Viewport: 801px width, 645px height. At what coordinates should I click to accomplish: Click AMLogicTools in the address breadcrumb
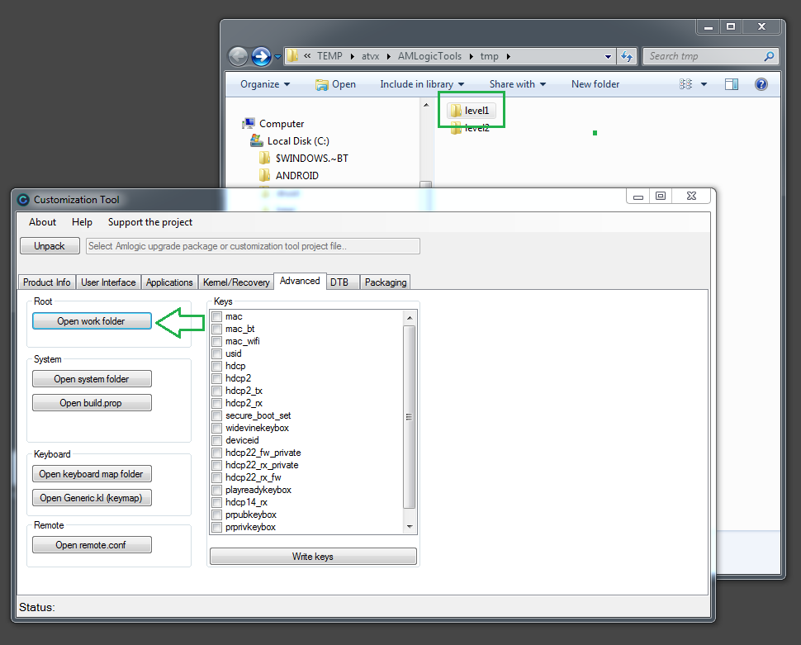pyautogui.click(x=429, y=56)
